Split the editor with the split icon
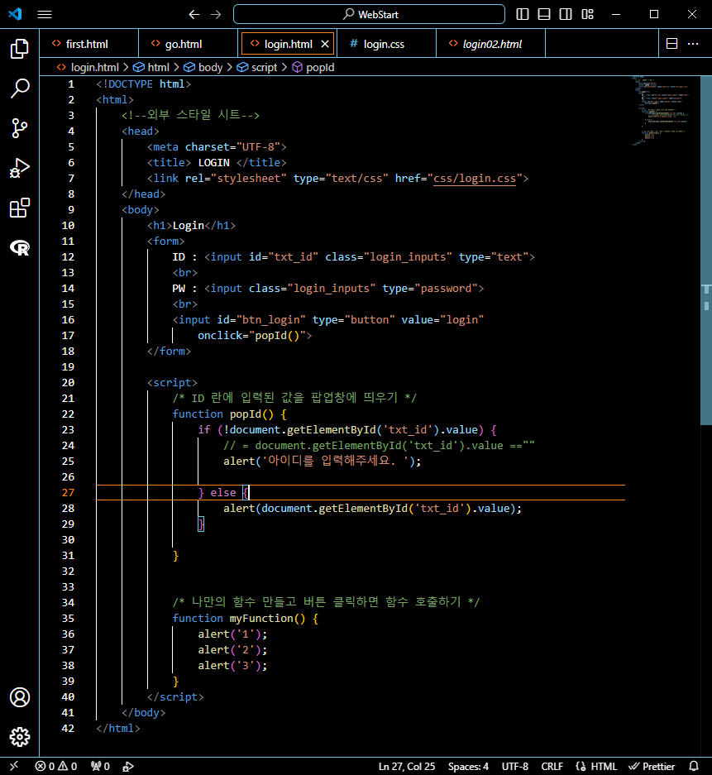 [x=672, y=44]
